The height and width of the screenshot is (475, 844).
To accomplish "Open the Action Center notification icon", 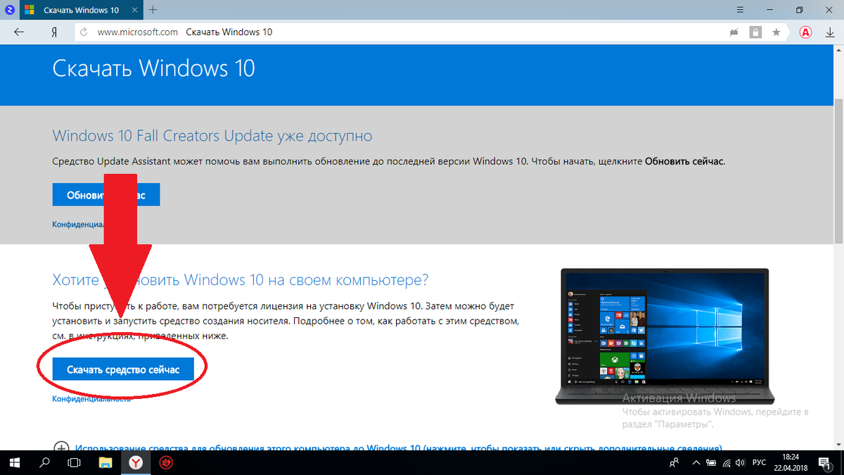I will [x=825, y=463].
